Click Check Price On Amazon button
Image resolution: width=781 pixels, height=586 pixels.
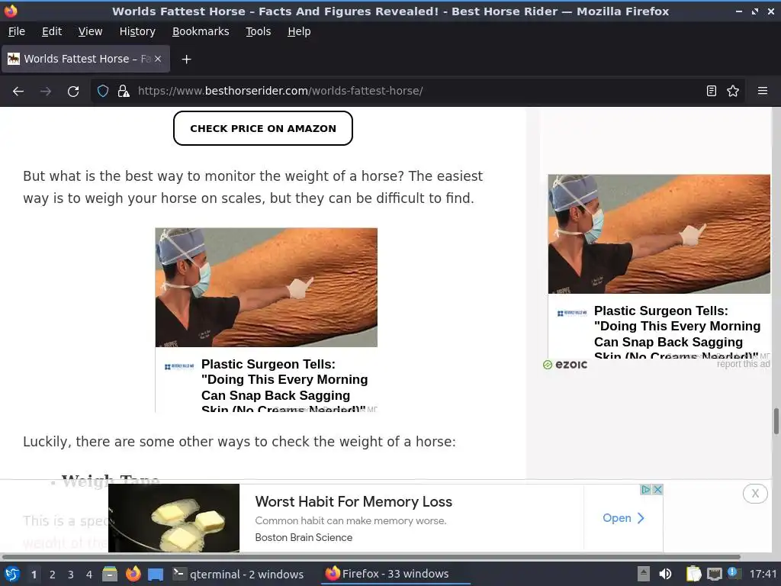click(263, 128)
